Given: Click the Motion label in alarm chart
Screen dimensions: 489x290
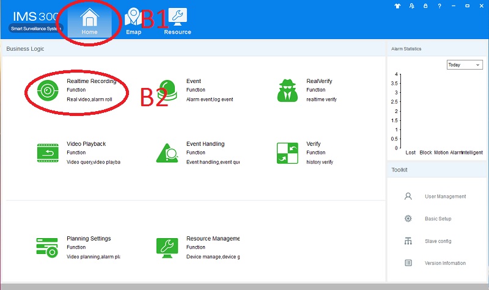Looking at the screenshot, I should [441, 153].
